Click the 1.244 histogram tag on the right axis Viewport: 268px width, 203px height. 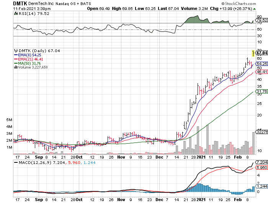pyautogui.click(x=262, y=187)
